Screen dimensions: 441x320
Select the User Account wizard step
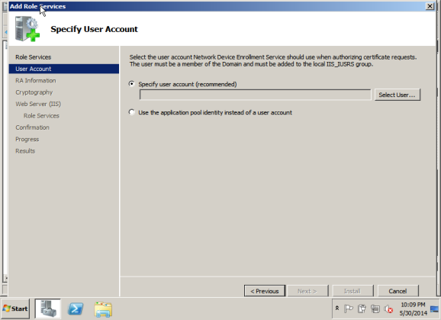pyautogui.click(x=64, y=69)
